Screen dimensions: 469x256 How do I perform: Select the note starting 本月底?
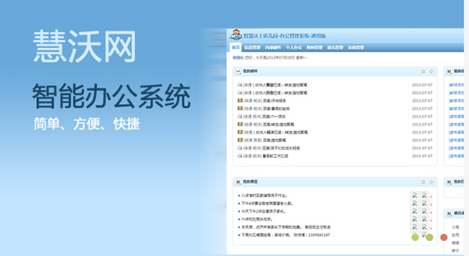tap(286, 227)
